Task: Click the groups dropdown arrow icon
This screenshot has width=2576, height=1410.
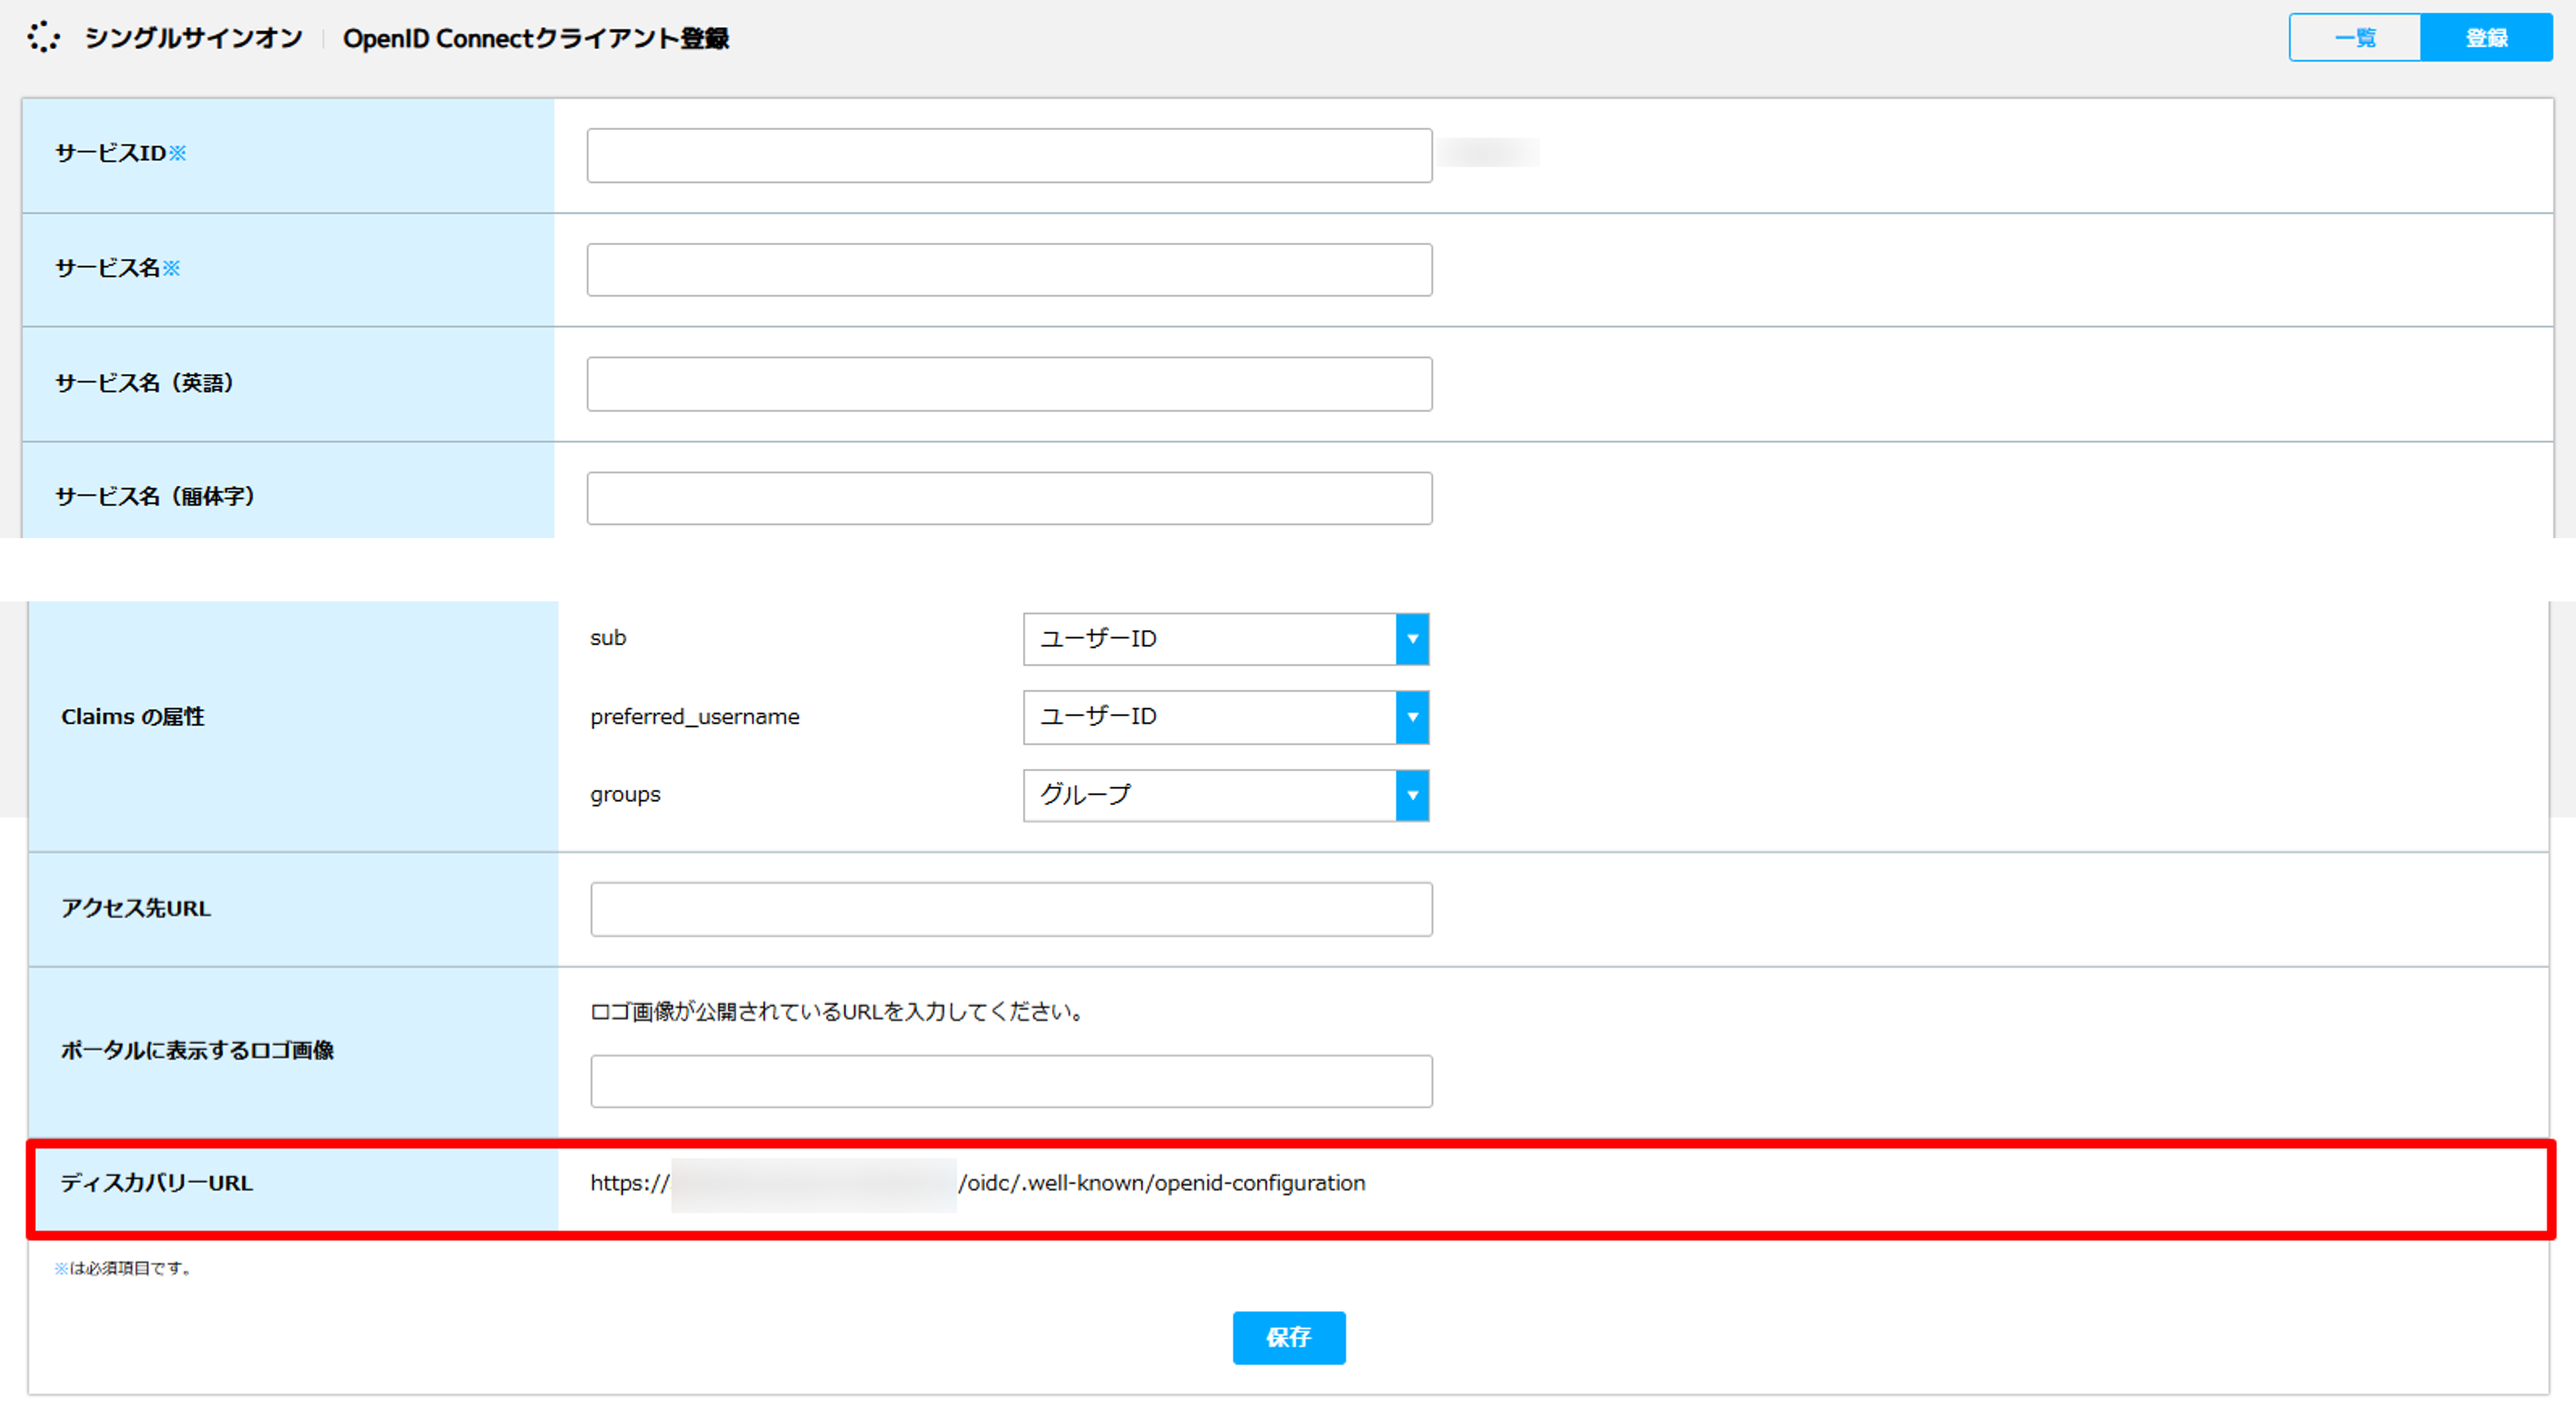Action: (x=1412, y=796)
